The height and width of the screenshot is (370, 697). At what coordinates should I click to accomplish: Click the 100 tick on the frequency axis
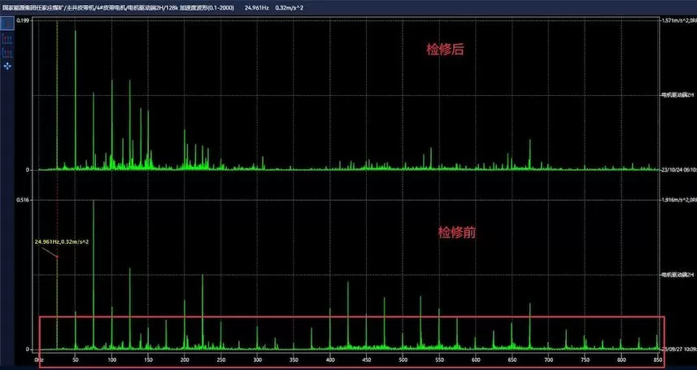[x=111, y=359]
